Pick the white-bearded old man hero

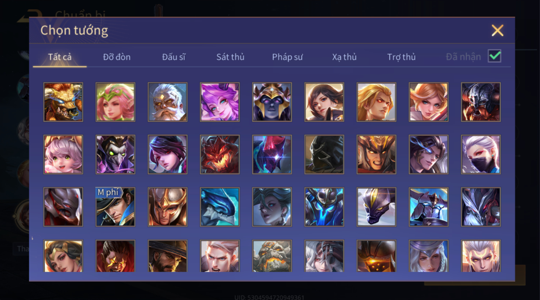pyautogui.click(x=168, y=102)
